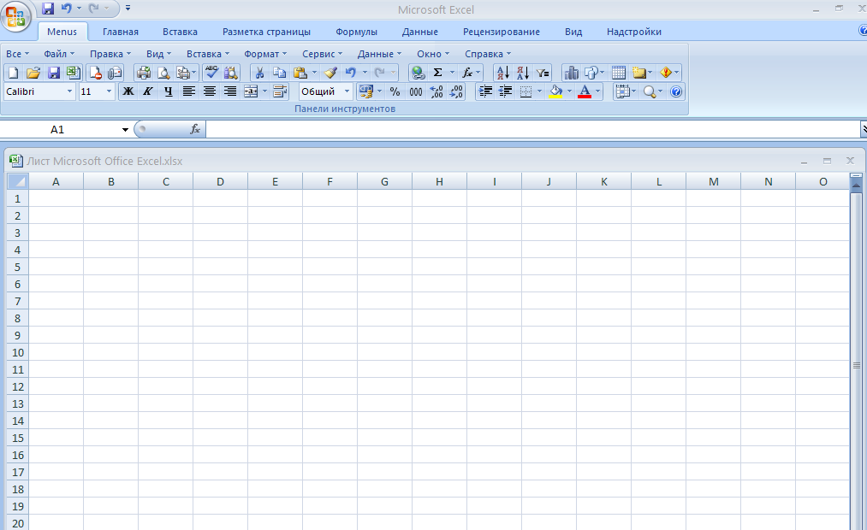
Task: Open the Рецензирование tab
Action: coord(502,32)
